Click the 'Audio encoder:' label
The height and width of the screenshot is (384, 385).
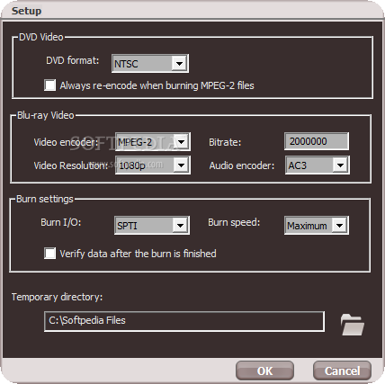click(242, 165)
